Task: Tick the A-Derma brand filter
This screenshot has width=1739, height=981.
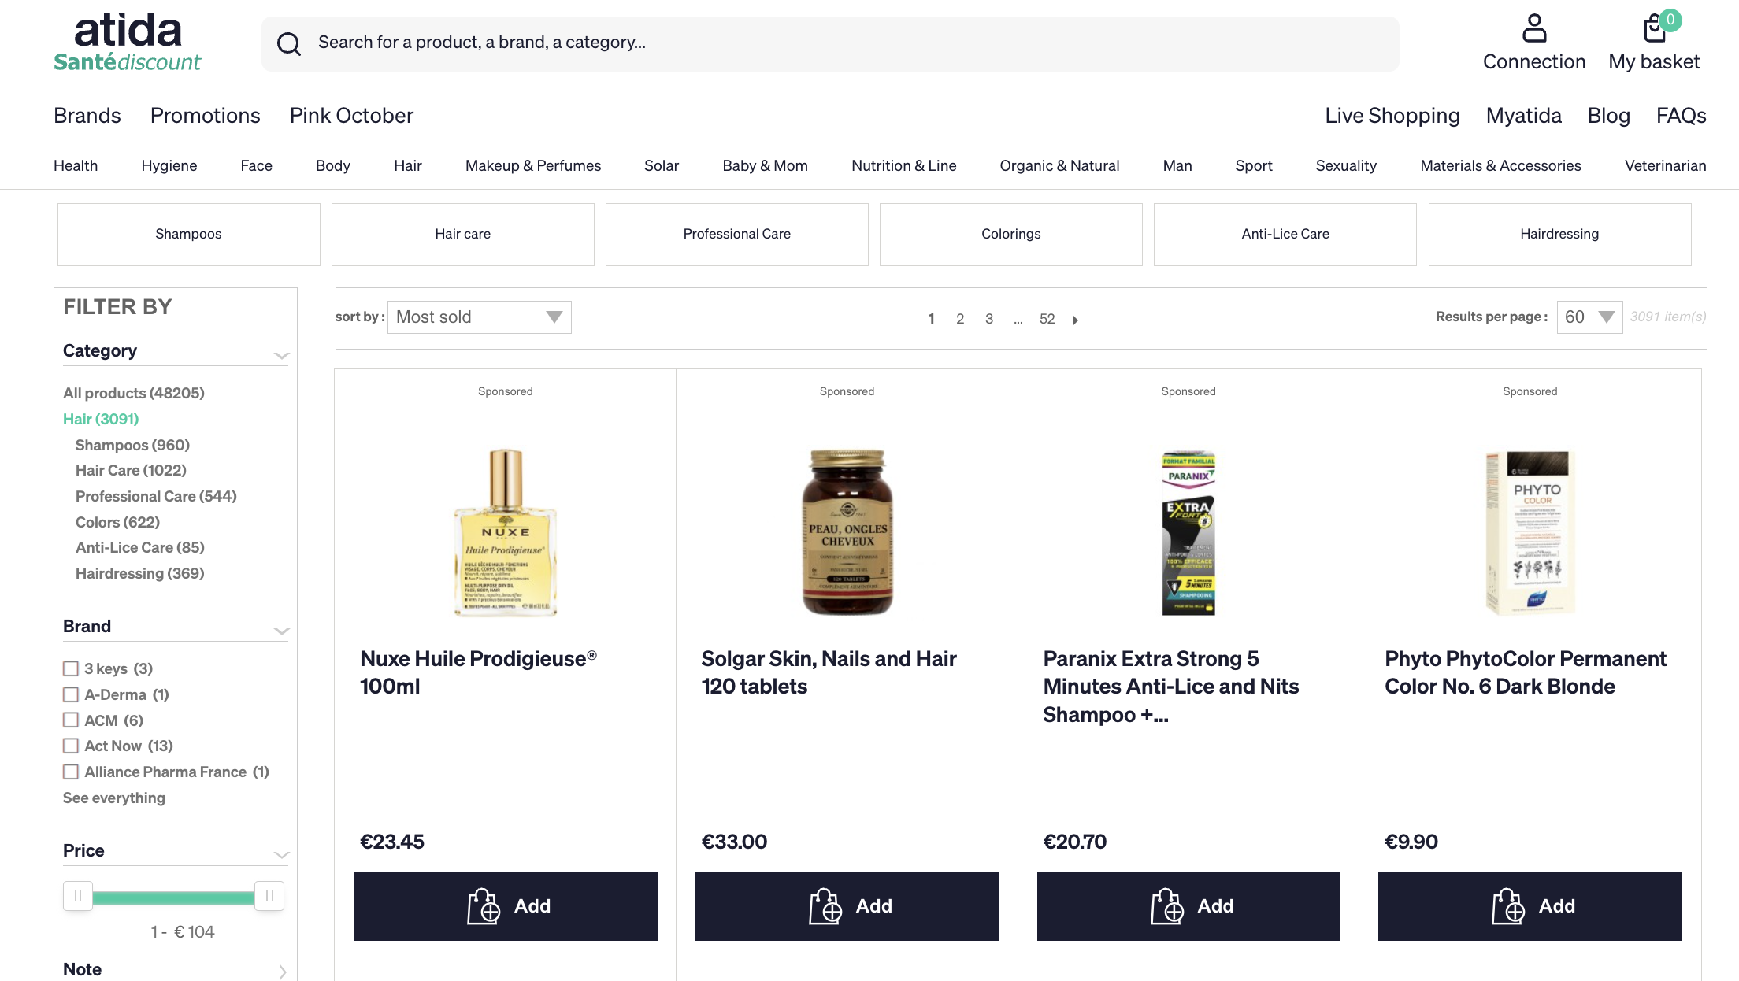Action: (71, 694)
